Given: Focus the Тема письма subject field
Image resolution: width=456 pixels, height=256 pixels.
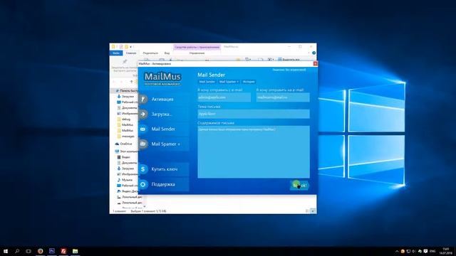Looking at the screenshot, I should tap(254, 114).
